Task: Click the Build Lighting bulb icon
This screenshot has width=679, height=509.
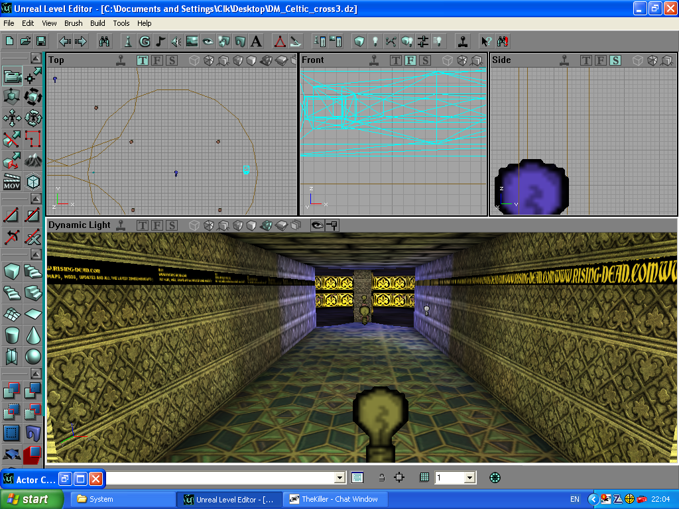Action: coord(375,41)
